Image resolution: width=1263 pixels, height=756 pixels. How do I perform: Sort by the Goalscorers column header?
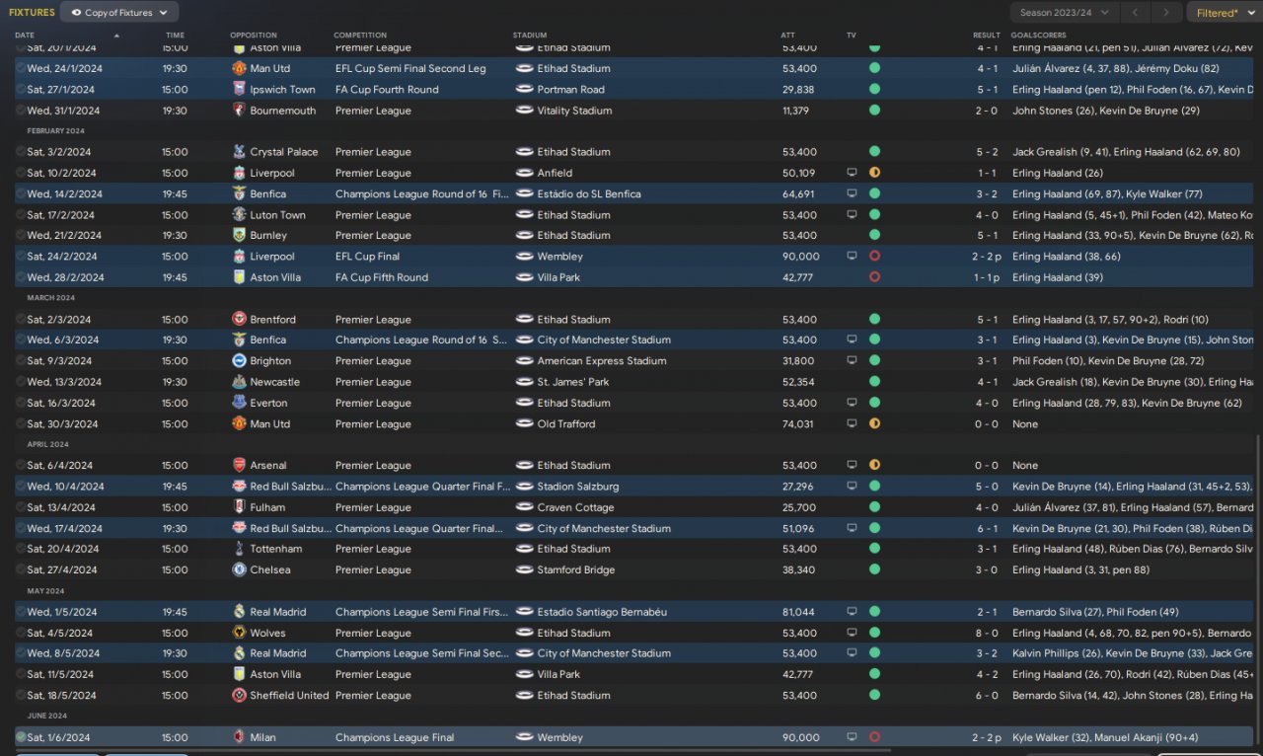coord(1038,36)
